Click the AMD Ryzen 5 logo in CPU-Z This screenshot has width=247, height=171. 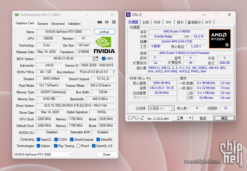pyautogui.click(x=220, y=39)
